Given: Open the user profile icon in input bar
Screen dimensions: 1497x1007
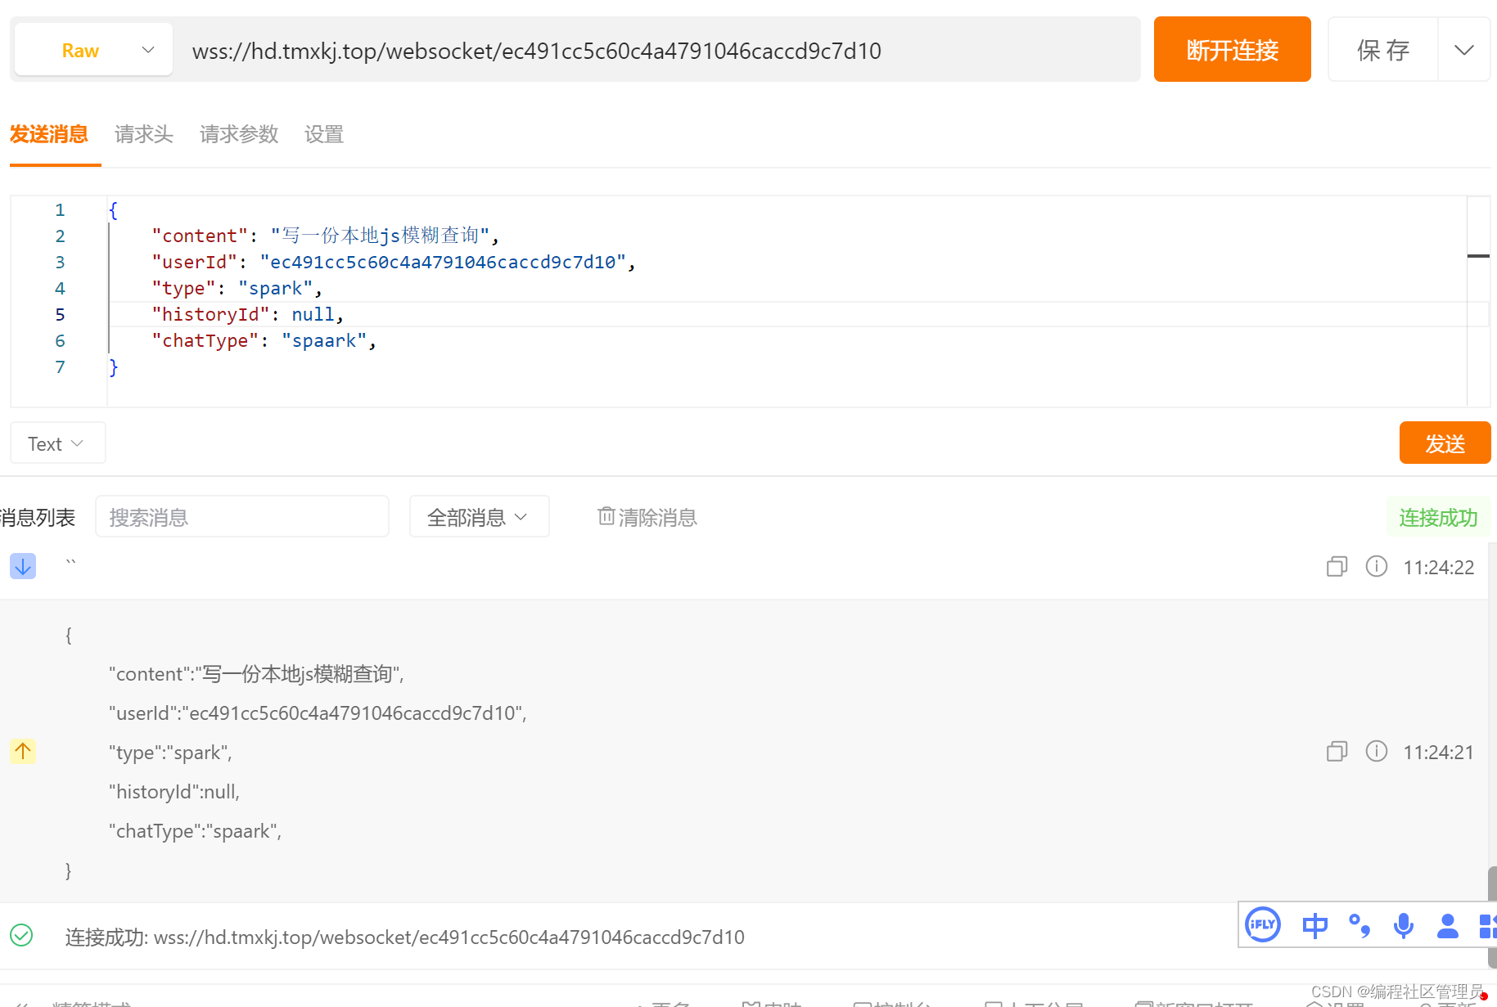Looking at the screenshot, I should [x=1447, y=925].
